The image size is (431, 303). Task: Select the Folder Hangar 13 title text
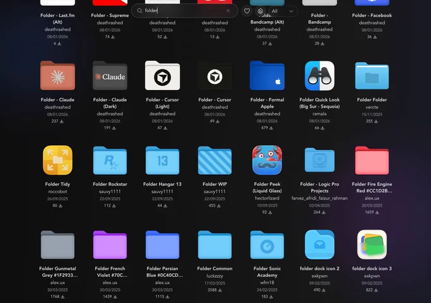[162, 184]
